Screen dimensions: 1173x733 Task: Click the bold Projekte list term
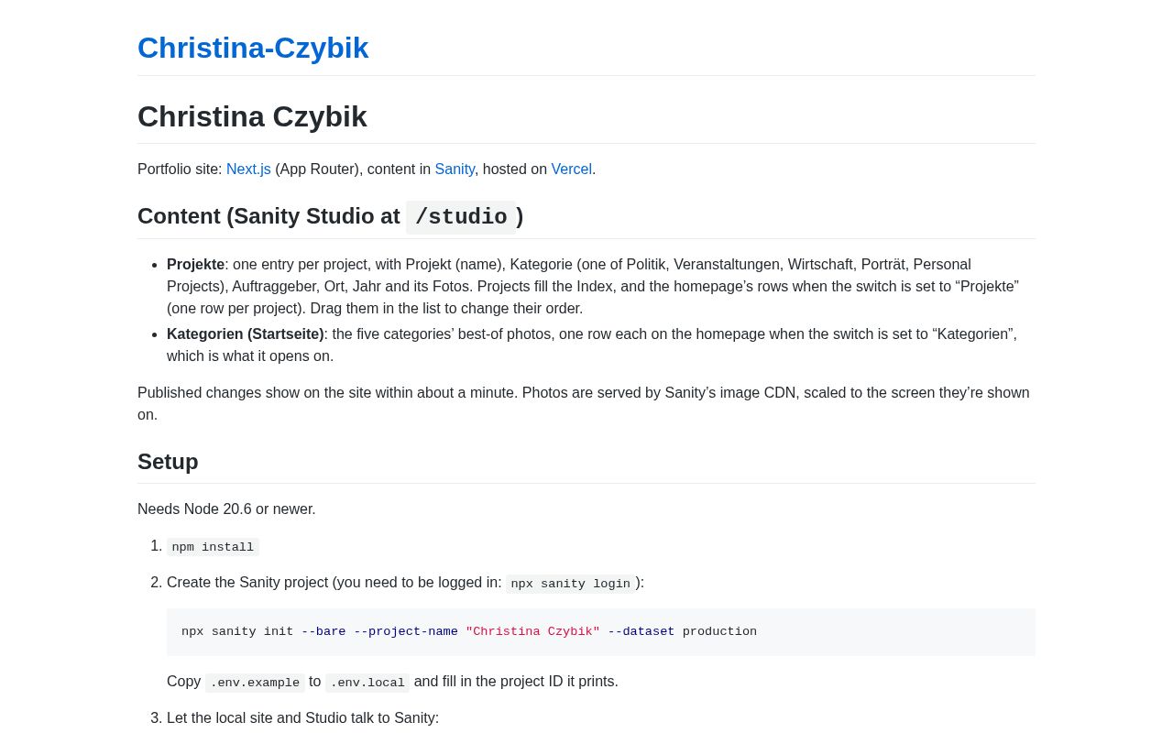[x=195, y=265]
